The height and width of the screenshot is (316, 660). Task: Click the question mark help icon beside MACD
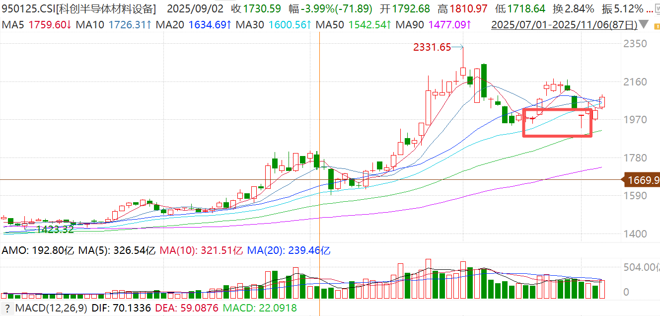7,309
